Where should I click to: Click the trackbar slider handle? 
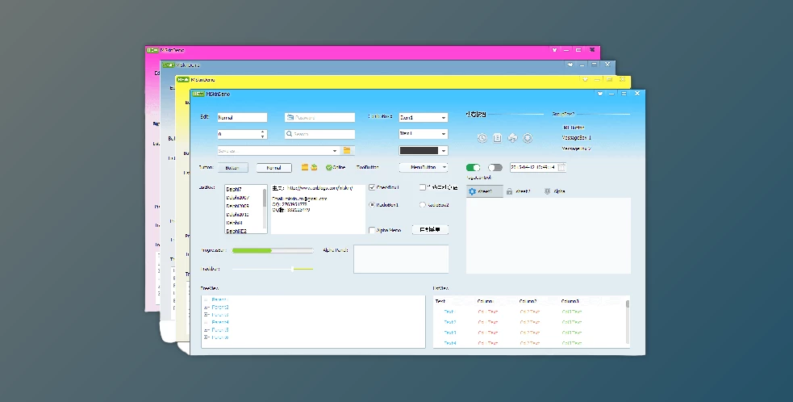click(x=292, y=269)
